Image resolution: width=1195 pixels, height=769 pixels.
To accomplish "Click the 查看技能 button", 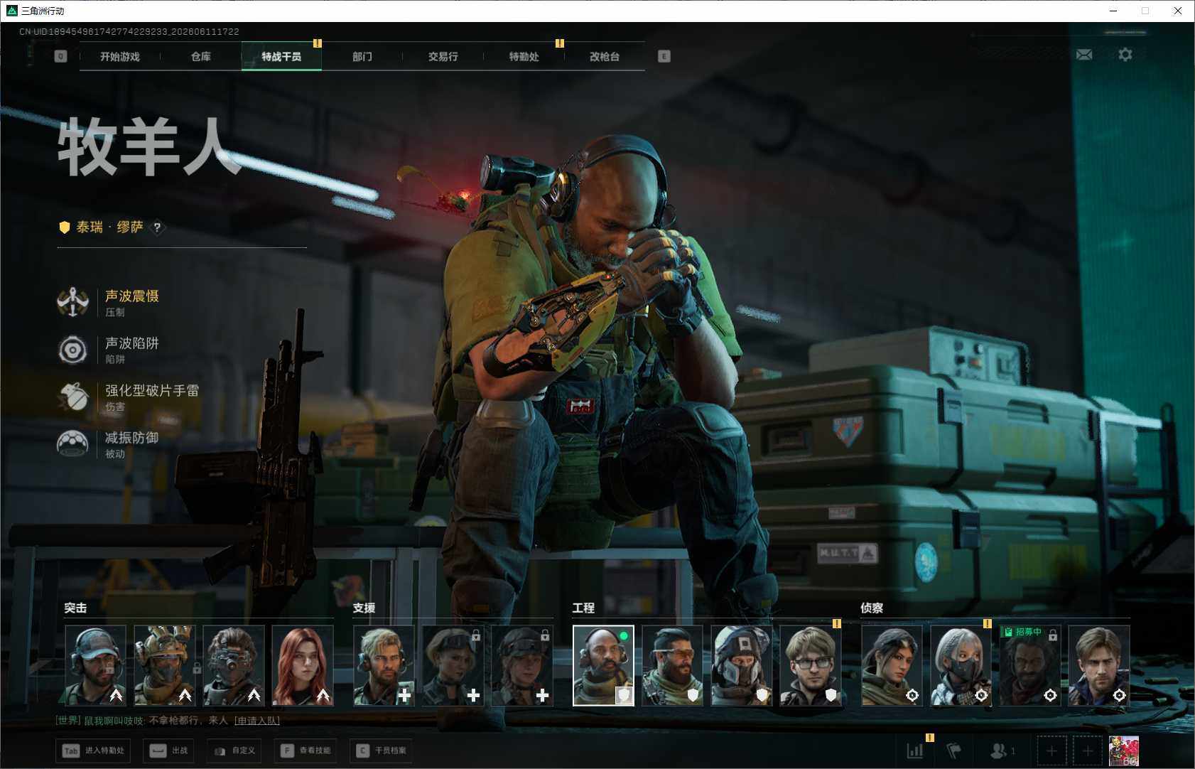I will (x=307, y=751).
